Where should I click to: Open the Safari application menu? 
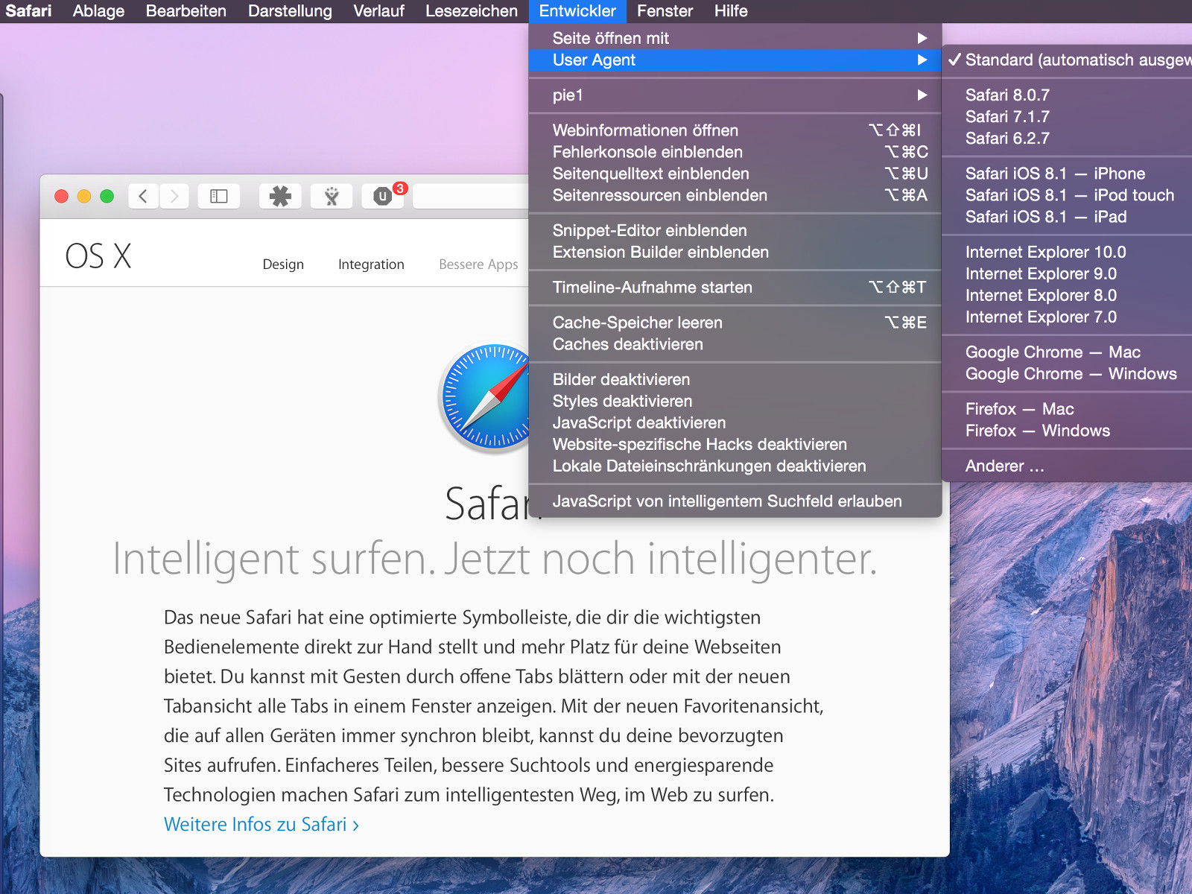(29, 11)
